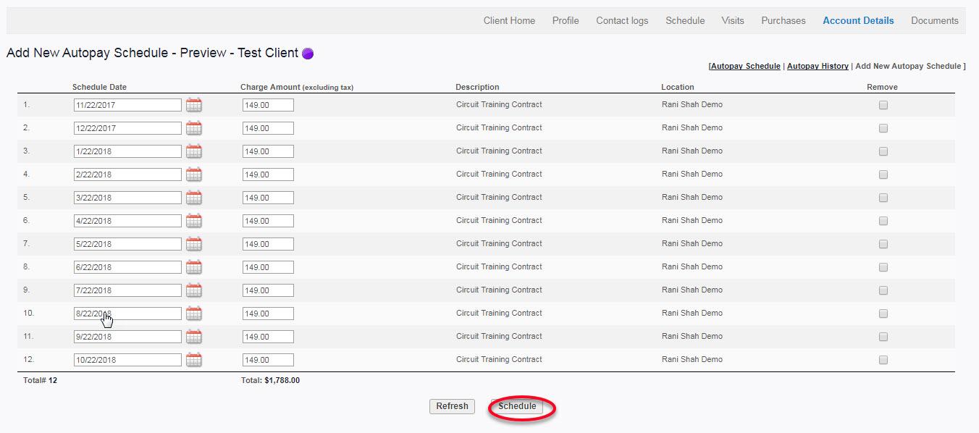979x433 pixels.
Task: Click the Refresh button
Action: pyautogui.click(x=452, y=406)
